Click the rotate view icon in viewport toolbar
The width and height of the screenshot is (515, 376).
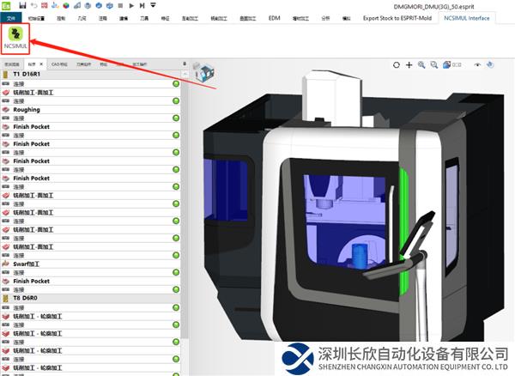click(x=396, y=64)
